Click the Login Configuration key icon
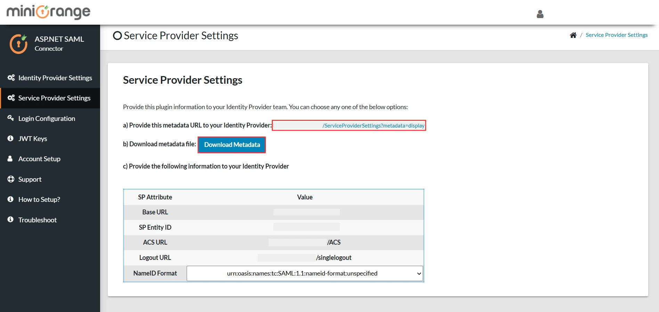 (x=11, y=118)
